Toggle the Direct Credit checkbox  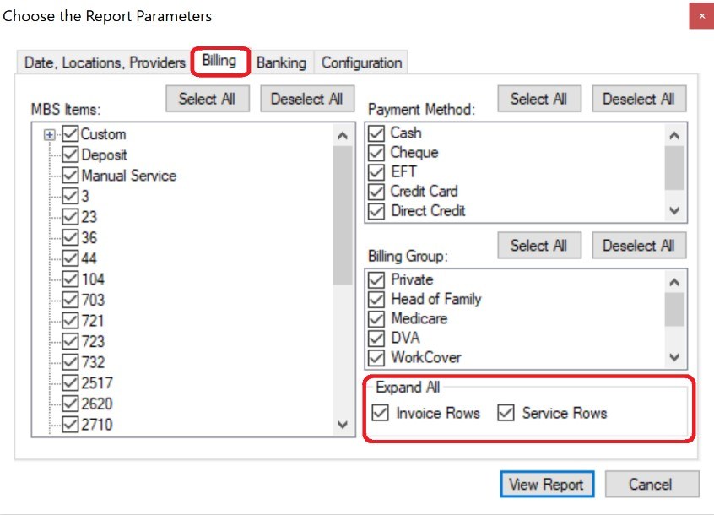[x=376, y=211]
